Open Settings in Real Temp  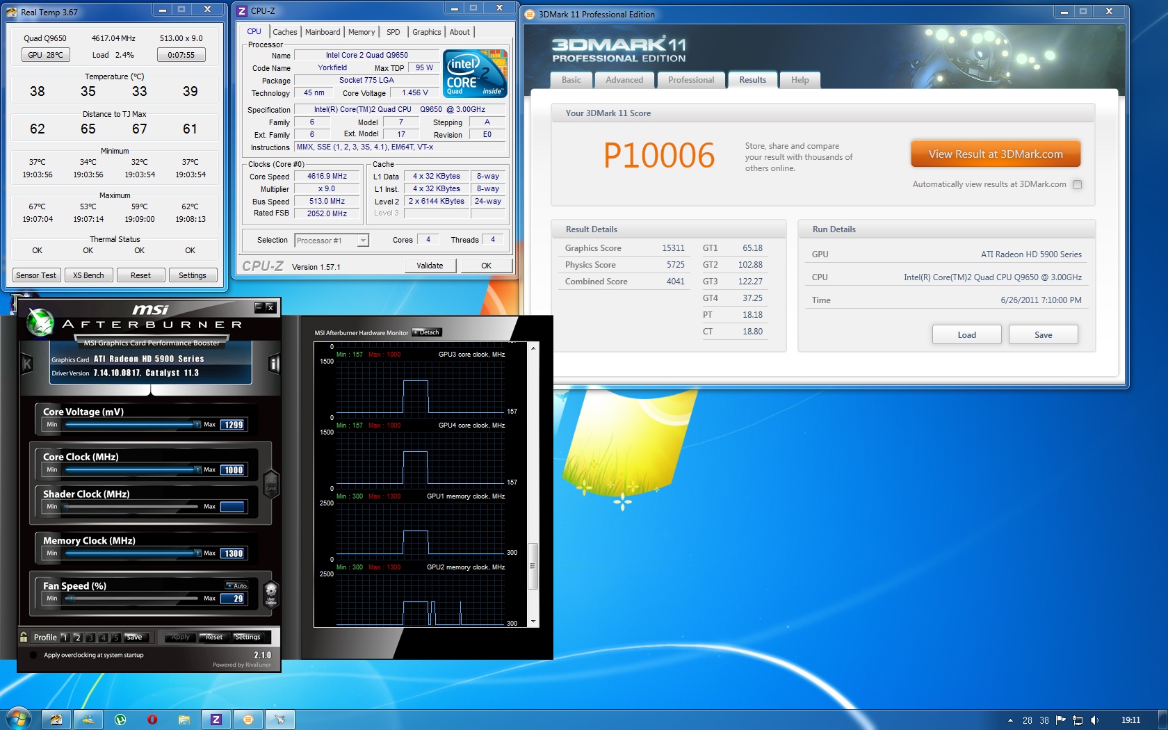(193, 275)
